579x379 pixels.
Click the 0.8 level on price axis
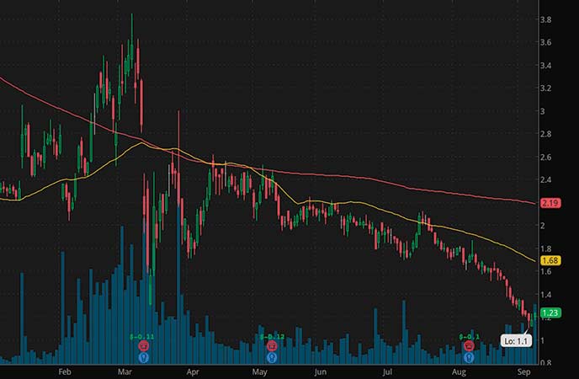click(545, 364)
